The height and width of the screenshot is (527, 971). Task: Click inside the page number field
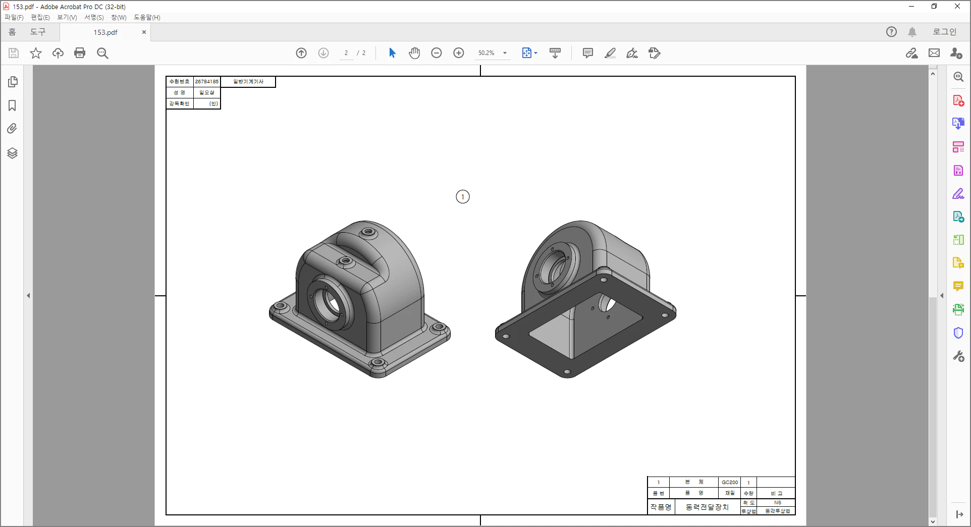[x=346, y=52]
